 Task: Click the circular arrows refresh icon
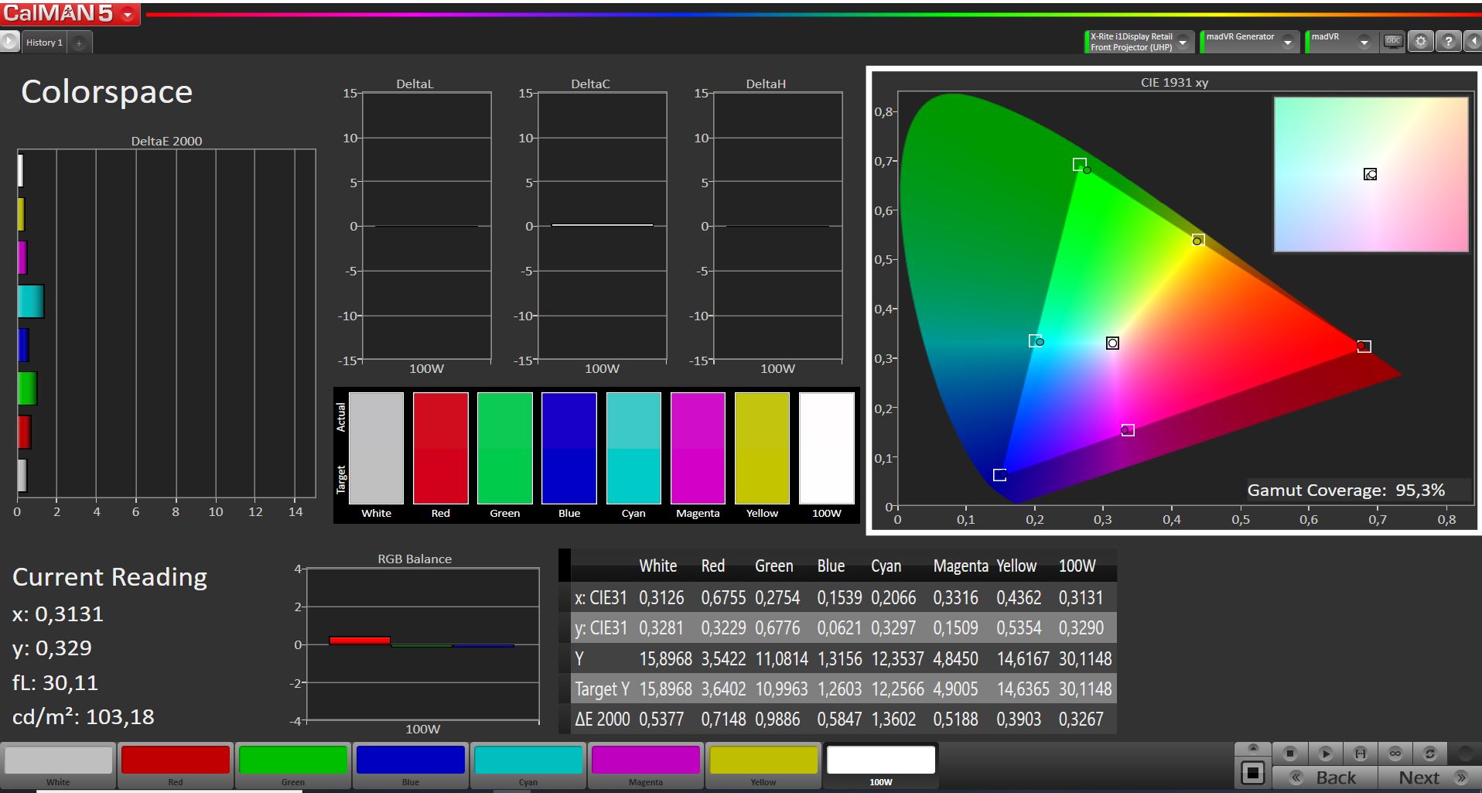point(1429,753)
